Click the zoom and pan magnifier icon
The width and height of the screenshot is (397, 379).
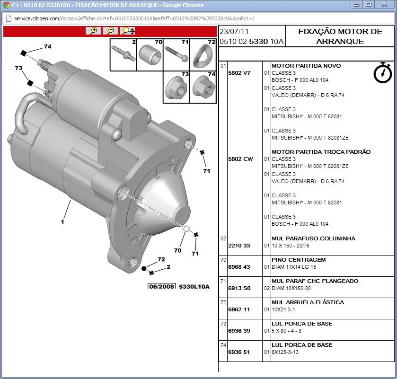[127, 31]
